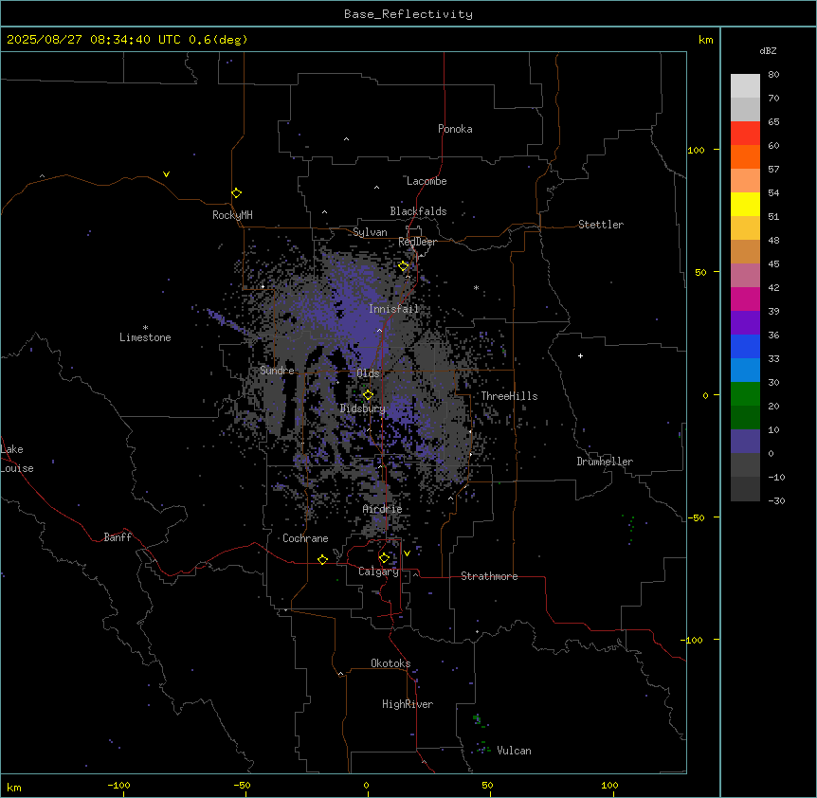
Task: Click the Limestone label
Action: coord(145,337)
